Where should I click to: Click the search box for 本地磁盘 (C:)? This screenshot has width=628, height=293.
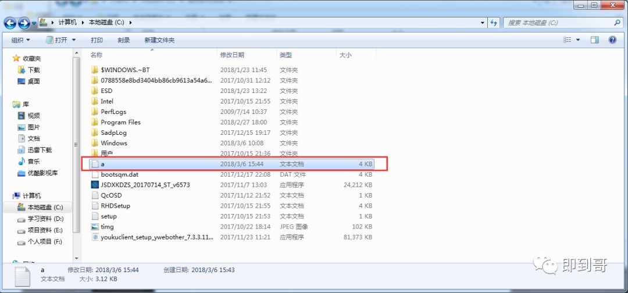point(559,23)
